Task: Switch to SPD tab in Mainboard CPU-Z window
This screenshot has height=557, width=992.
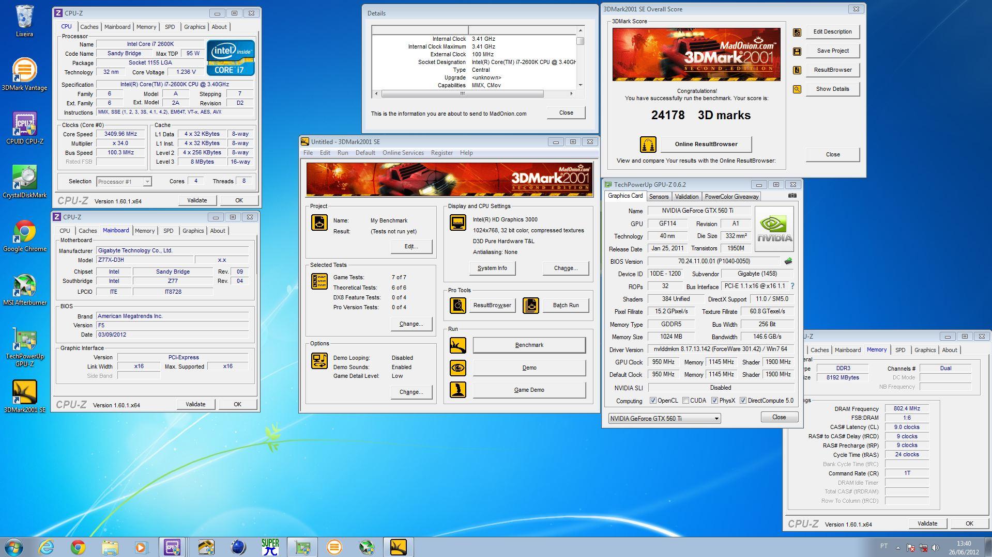Action: [x=168, y=231]
